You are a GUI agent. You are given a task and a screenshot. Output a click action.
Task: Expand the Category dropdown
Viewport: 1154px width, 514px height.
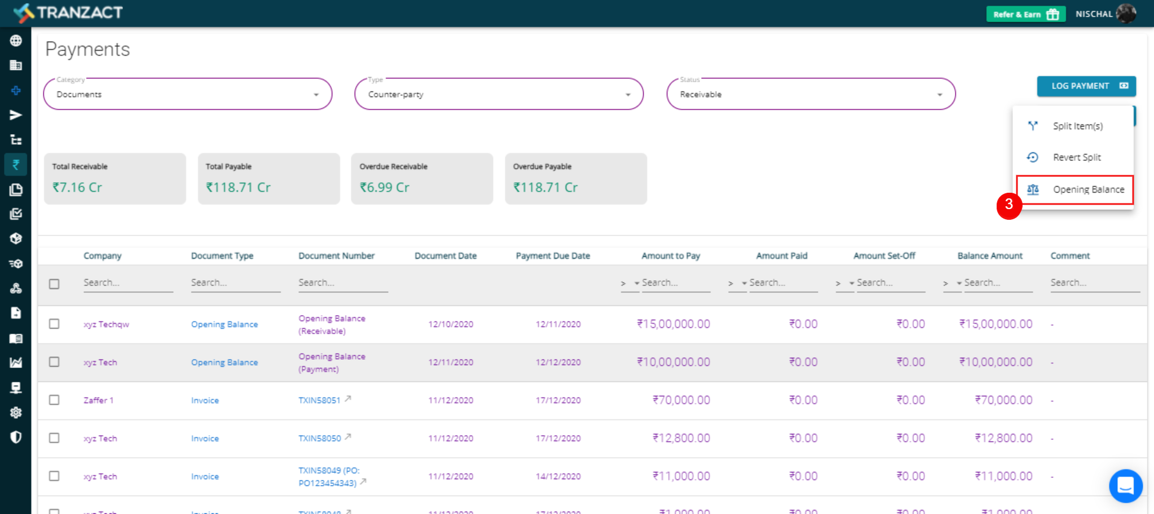188,94
